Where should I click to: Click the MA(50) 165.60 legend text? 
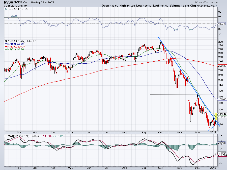pyautogui.click(x=15, y=44)
